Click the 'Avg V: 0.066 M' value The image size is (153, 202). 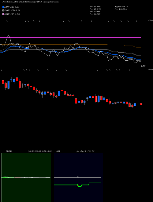(121, 7)
